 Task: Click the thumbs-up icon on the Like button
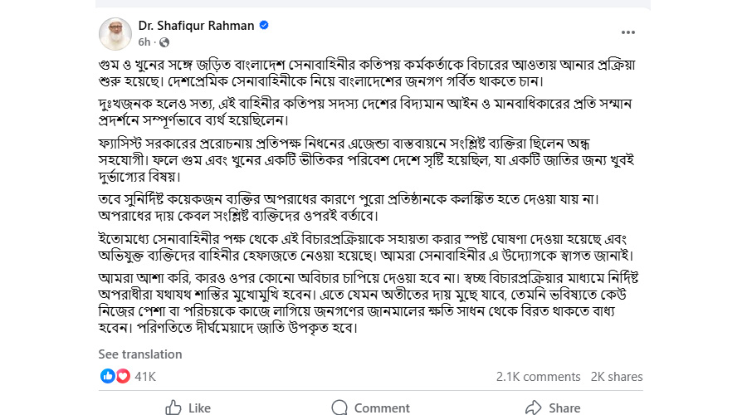click(173, 408)
